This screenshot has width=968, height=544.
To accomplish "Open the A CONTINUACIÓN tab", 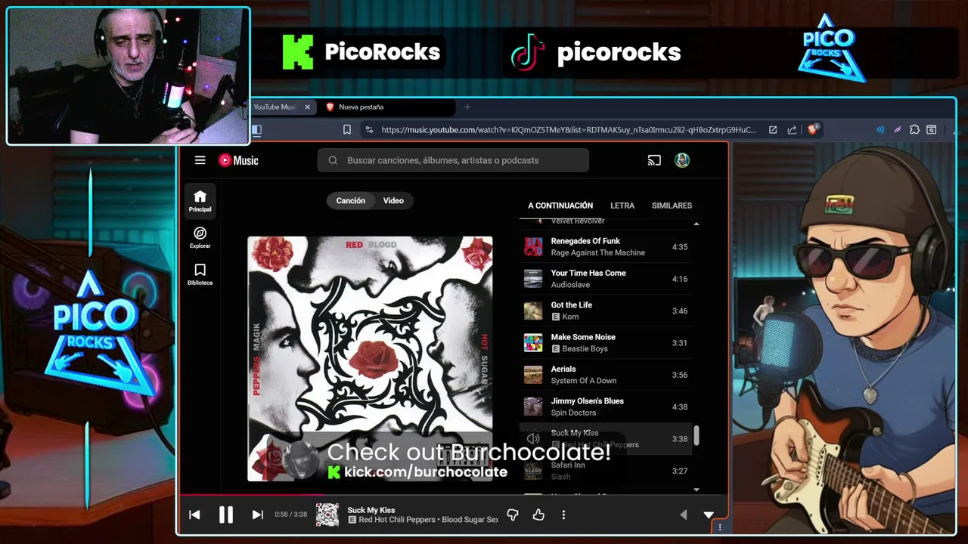I will (560, 206).
